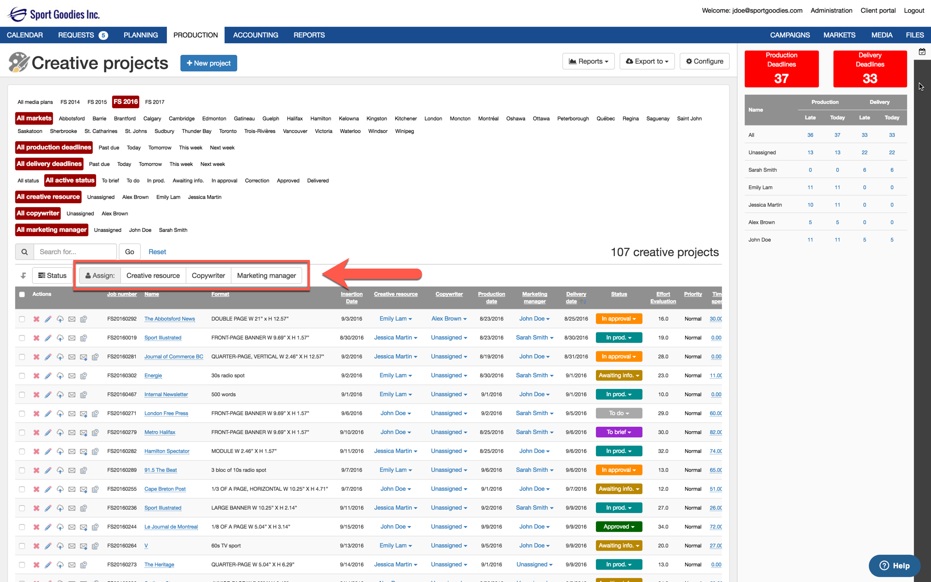Click cloud upload icon in the Energie row
The height and width of the screenshot is (582, 931).
click(60, 376)
